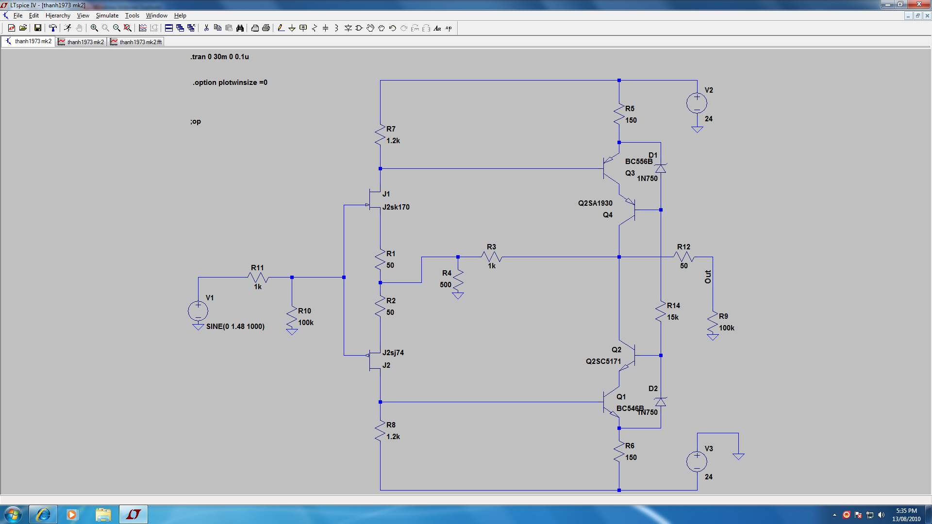Switch to the thanh1973 mk2.fft tab

tap(136, 42)
